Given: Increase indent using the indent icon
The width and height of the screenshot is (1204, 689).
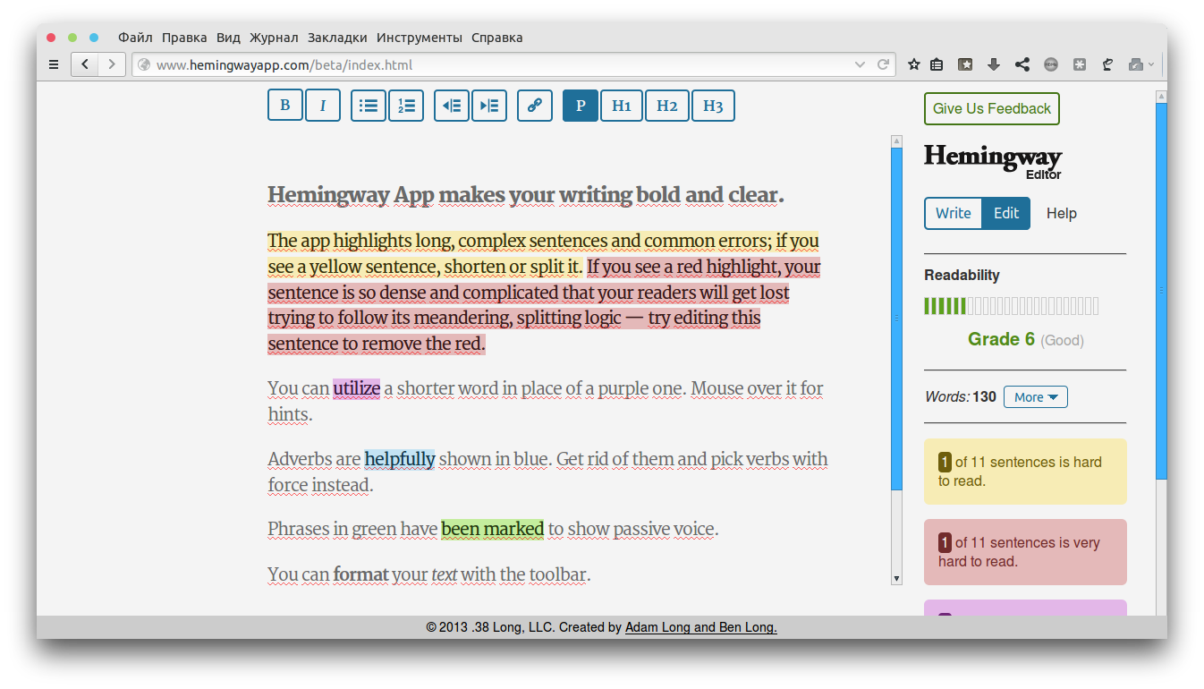Looking at the screenshot, I should [489, 106].
